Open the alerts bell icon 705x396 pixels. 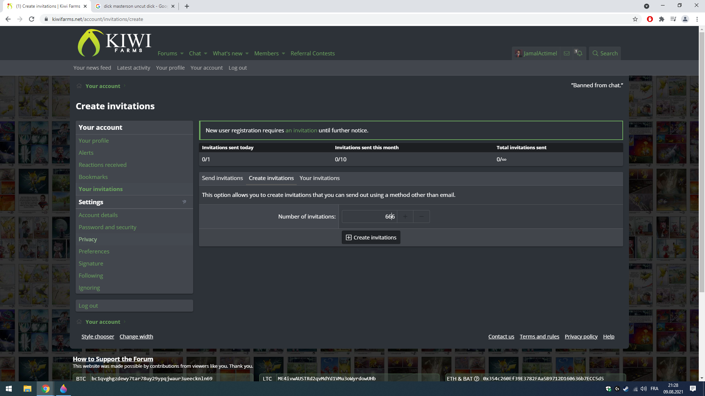click(579, 54)
